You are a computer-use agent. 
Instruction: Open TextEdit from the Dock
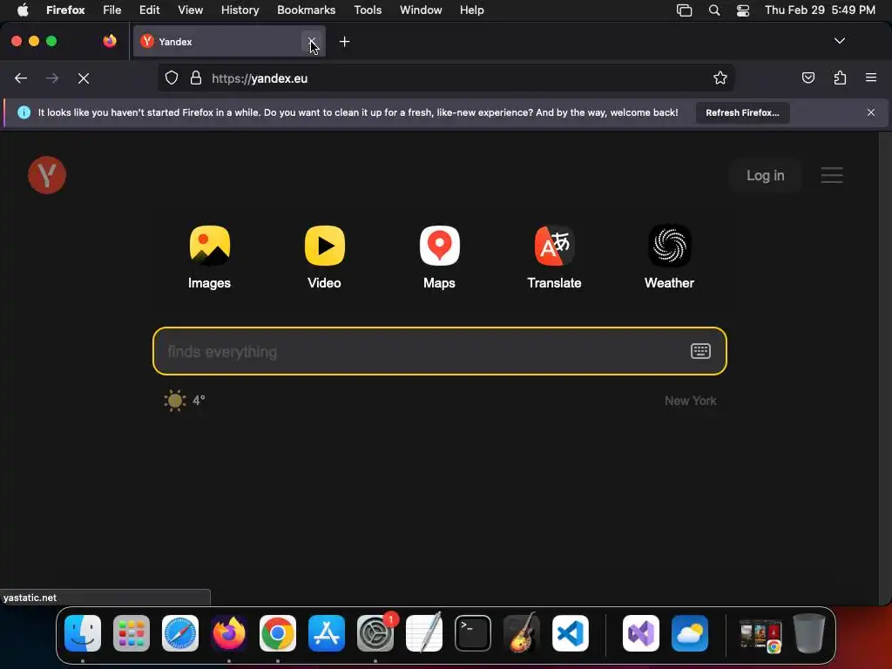tap(424, 633)
